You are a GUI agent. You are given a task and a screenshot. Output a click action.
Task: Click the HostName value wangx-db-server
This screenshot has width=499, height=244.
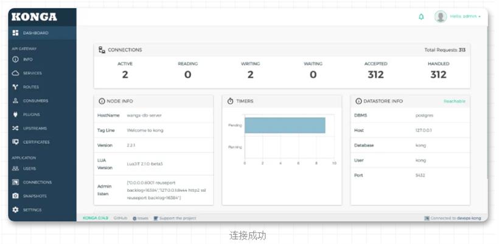[144, 115]
